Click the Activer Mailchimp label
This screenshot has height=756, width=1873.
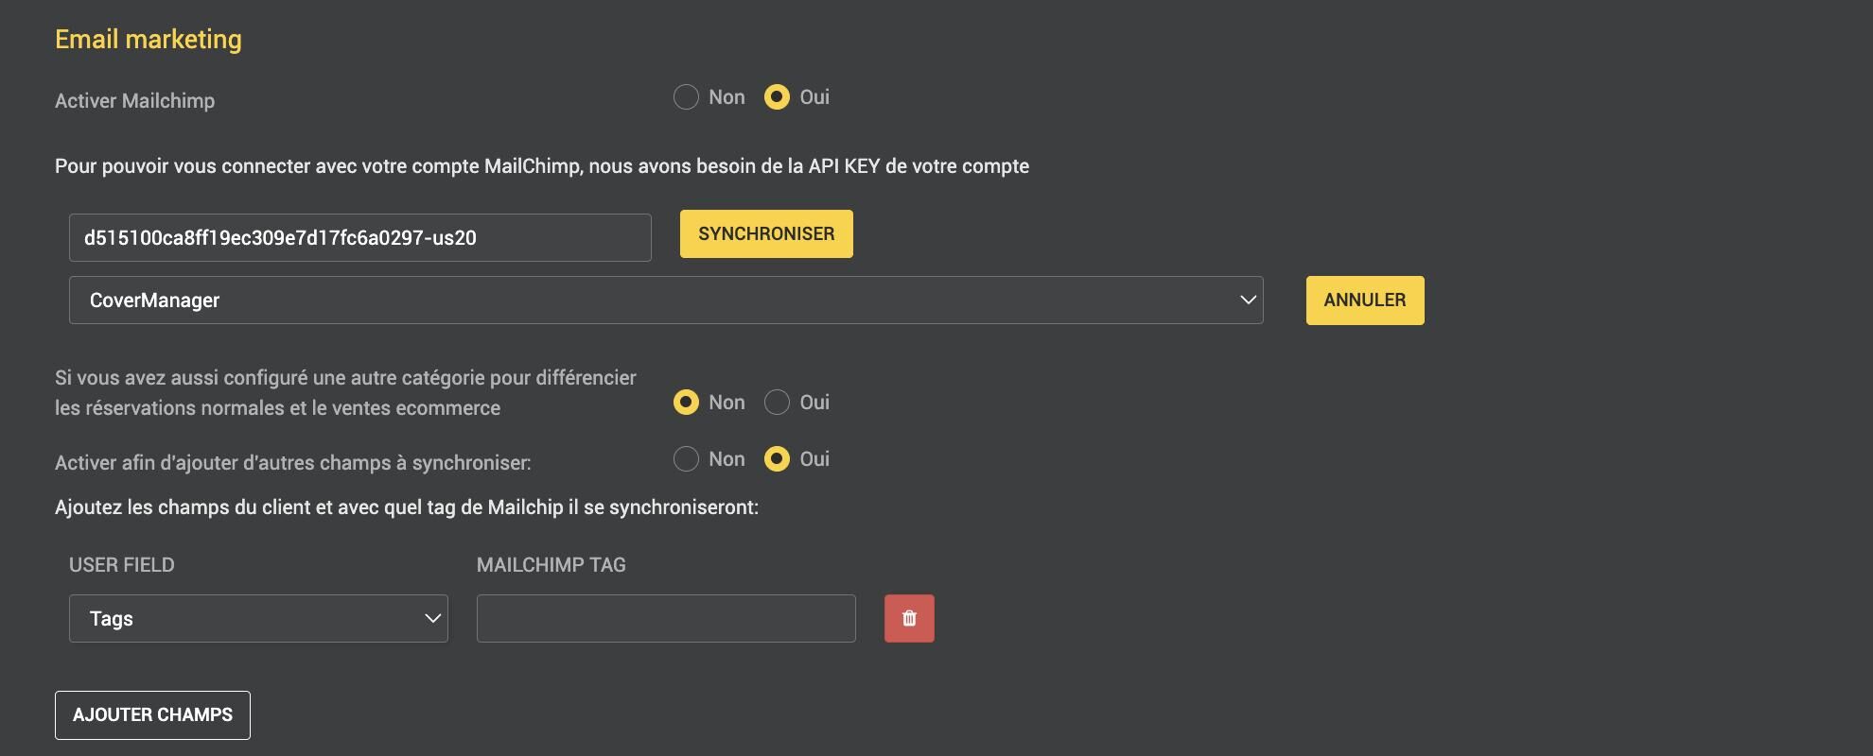pos(134,101)
